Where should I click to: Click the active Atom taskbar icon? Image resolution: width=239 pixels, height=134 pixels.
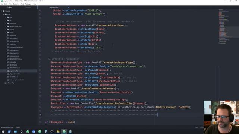click(64, 131)
